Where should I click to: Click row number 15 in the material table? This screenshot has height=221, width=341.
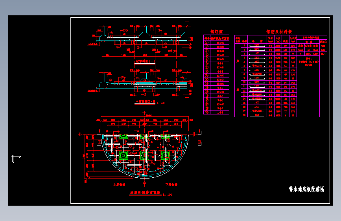(244, 103)
